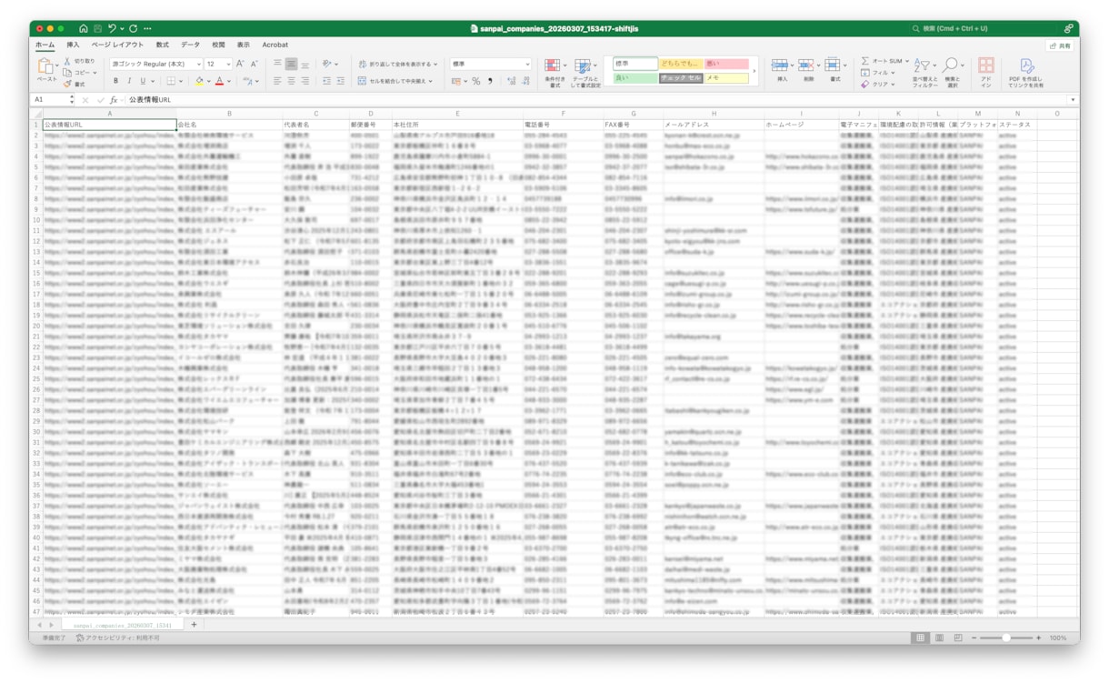The image size is (1109, 683).
Task: Switch to page layout view in status bar
Action: tap(939, 638)
